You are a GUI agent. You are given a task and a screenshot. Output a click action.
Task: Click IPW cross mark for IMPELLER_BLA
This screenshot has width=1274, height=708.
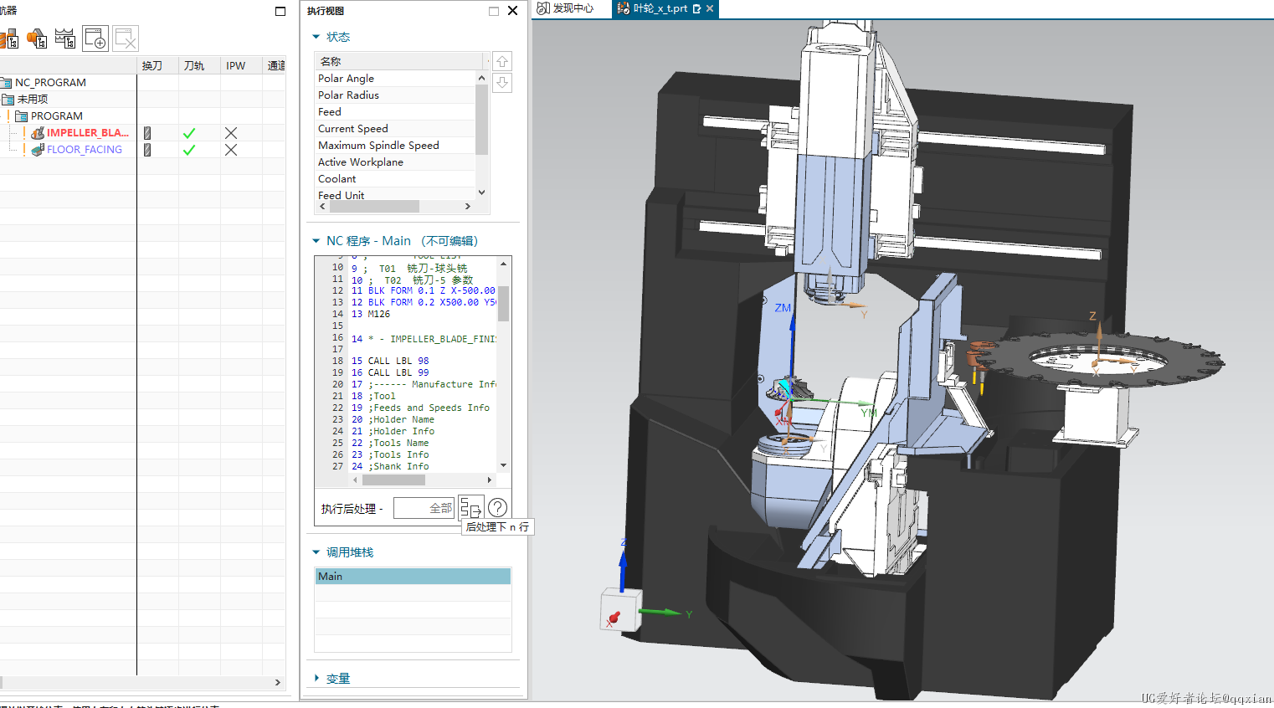[x=231, y=133]
